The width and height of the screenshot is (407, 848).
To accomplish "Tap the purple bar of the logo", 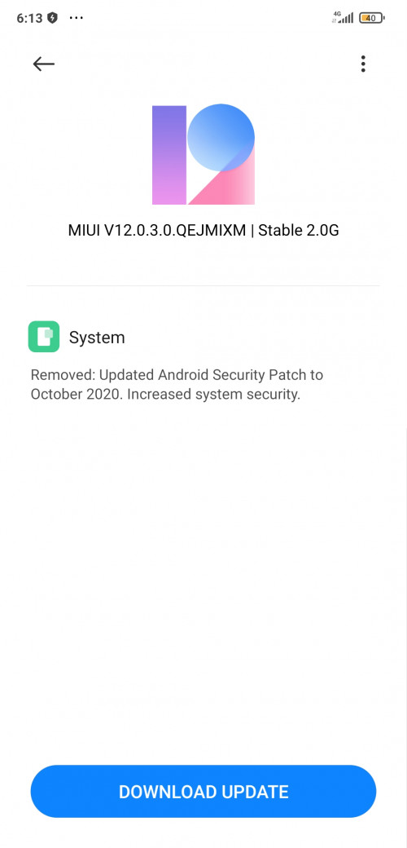I will coord(169,155).
